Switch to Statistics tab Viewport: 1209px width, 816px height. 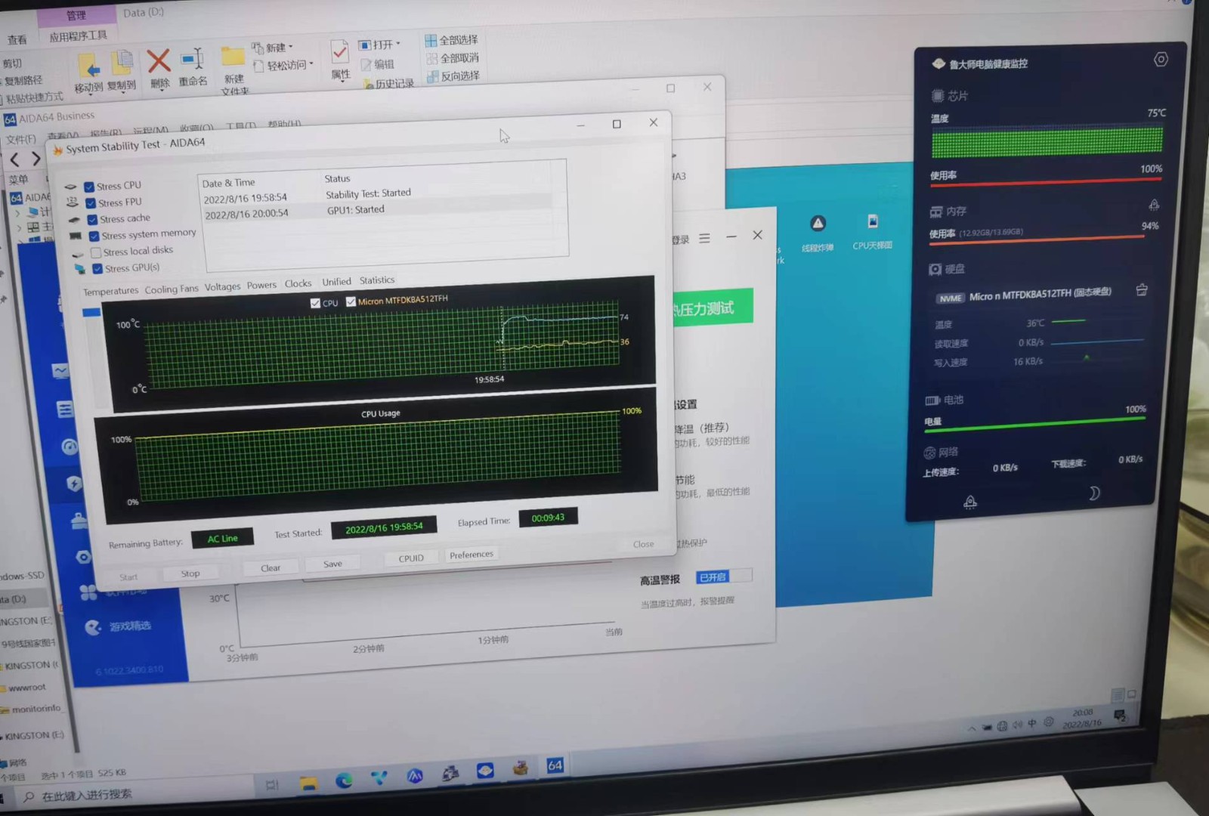377,280
